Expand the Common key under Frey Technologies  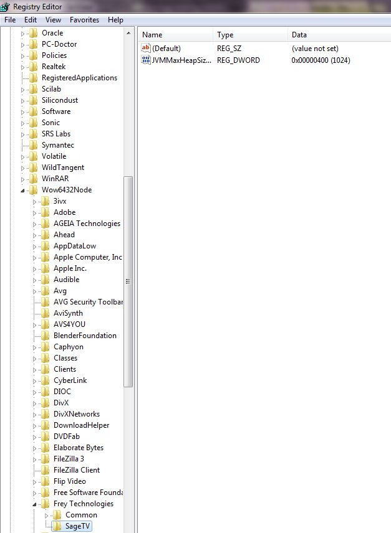47,516
